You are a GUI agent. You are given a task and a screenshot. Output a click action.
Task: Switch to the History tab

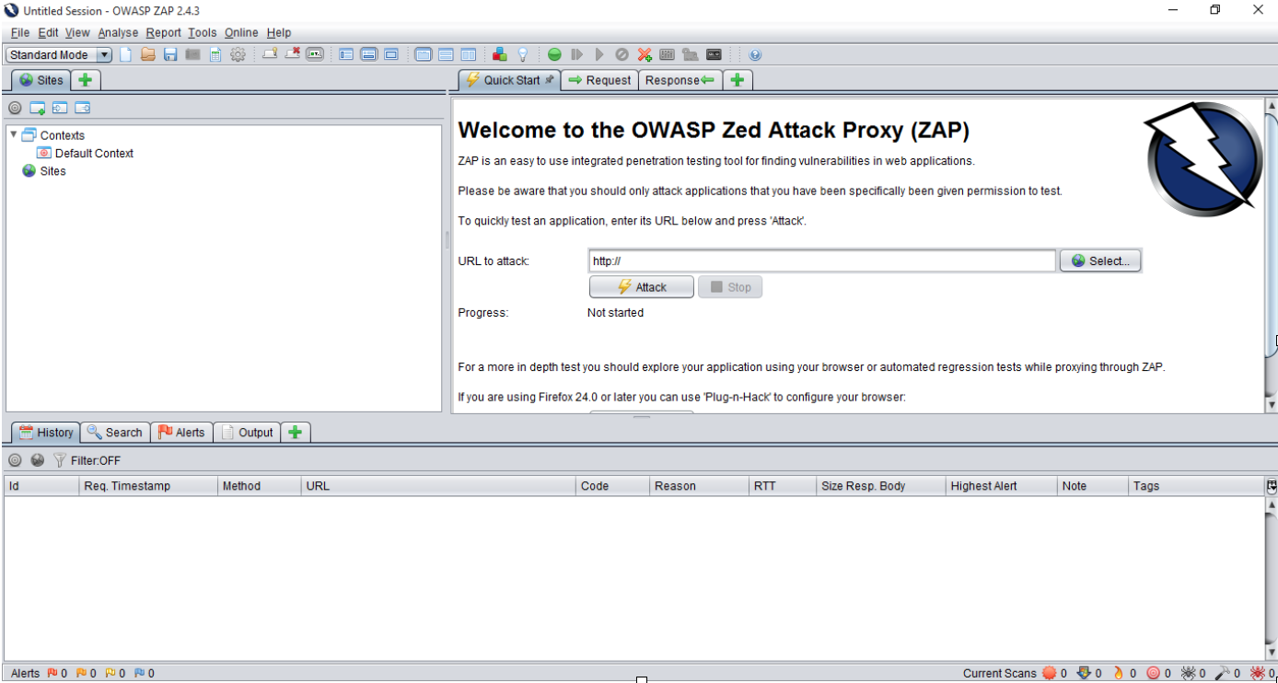(46, 433)
